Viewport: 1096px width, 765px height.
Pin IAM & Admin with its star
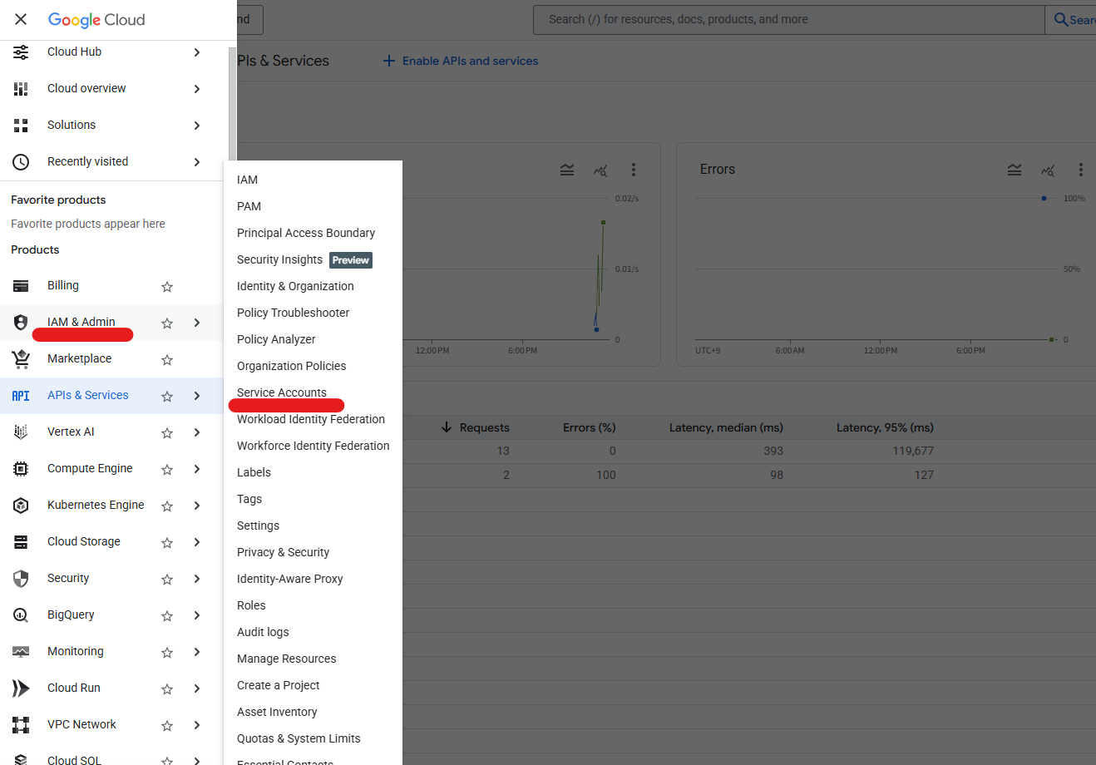point(167,323)
